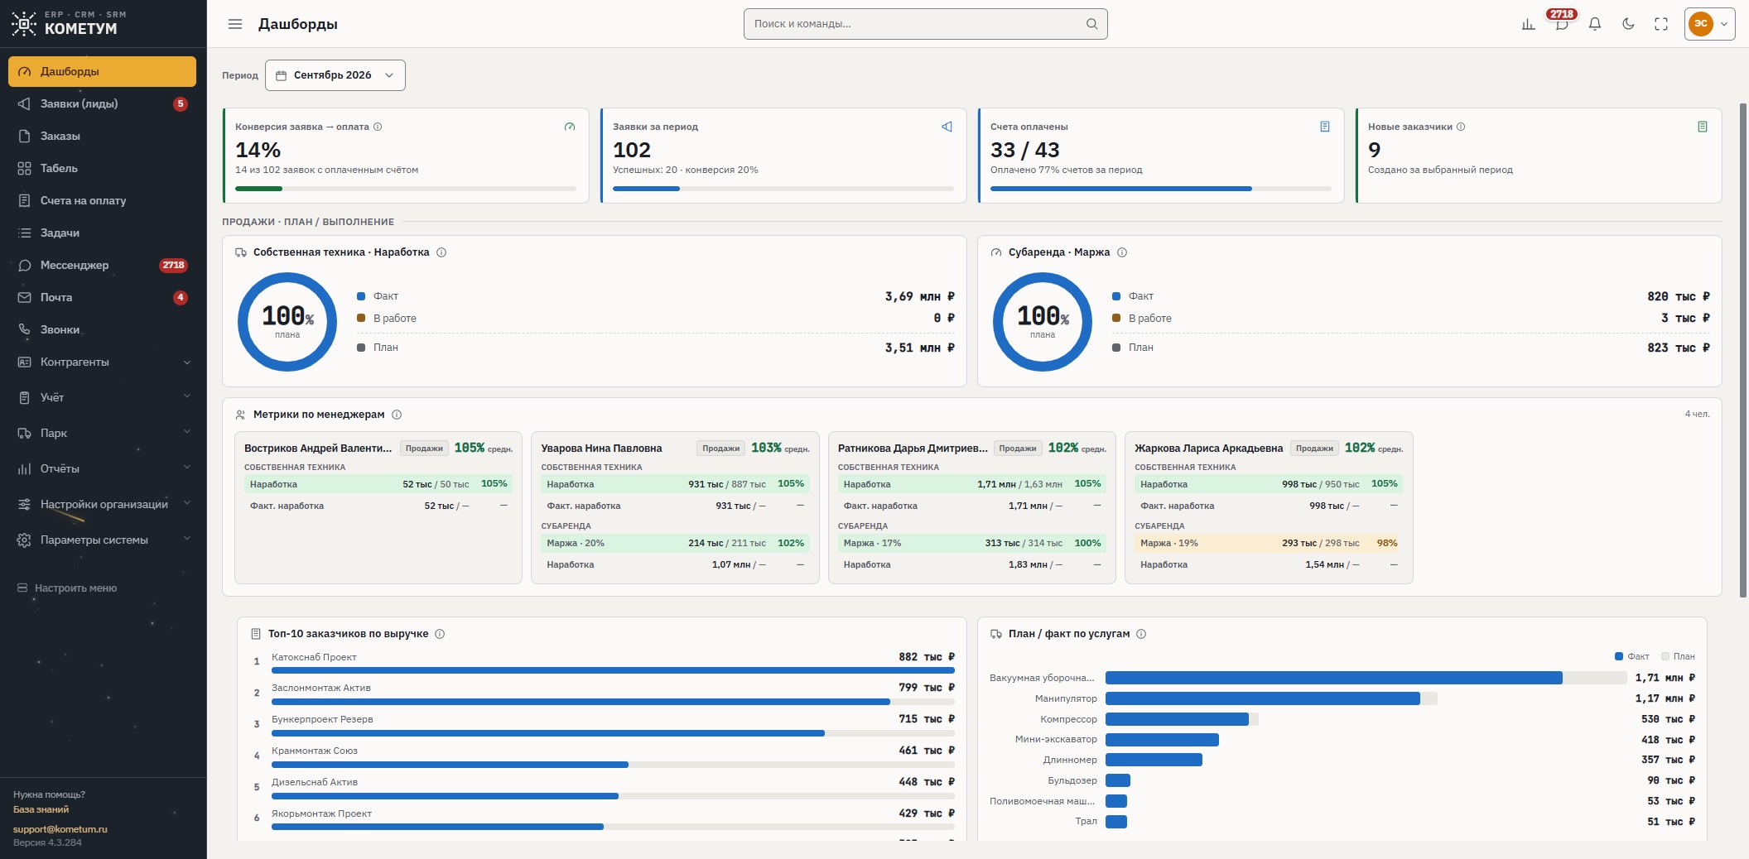Collapse sidebar with hamburger menu icon
Viewport: 1749px width, 859px height.
pyautogui.click(x=235, y=24)
